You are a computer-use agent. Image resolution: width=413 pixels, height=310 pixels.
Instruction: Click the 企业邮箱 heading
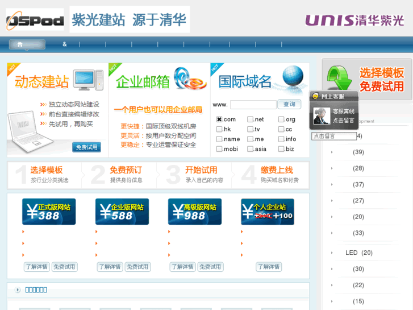pos(143,81)
